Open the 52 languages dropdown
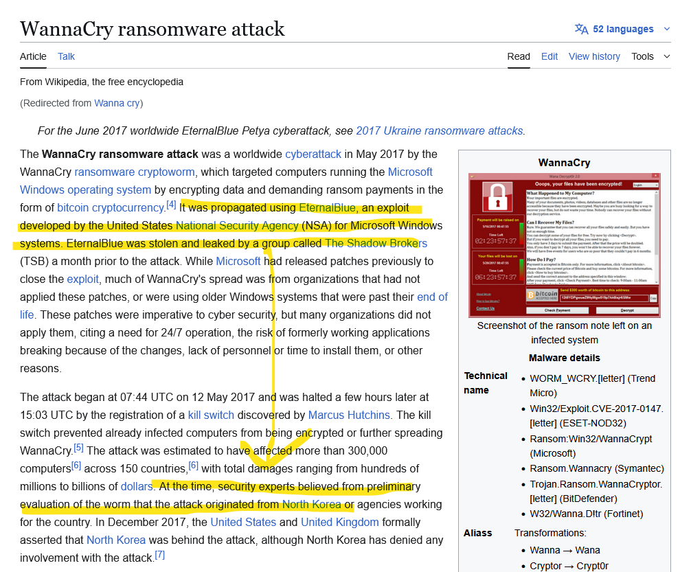 coord(624,29)
